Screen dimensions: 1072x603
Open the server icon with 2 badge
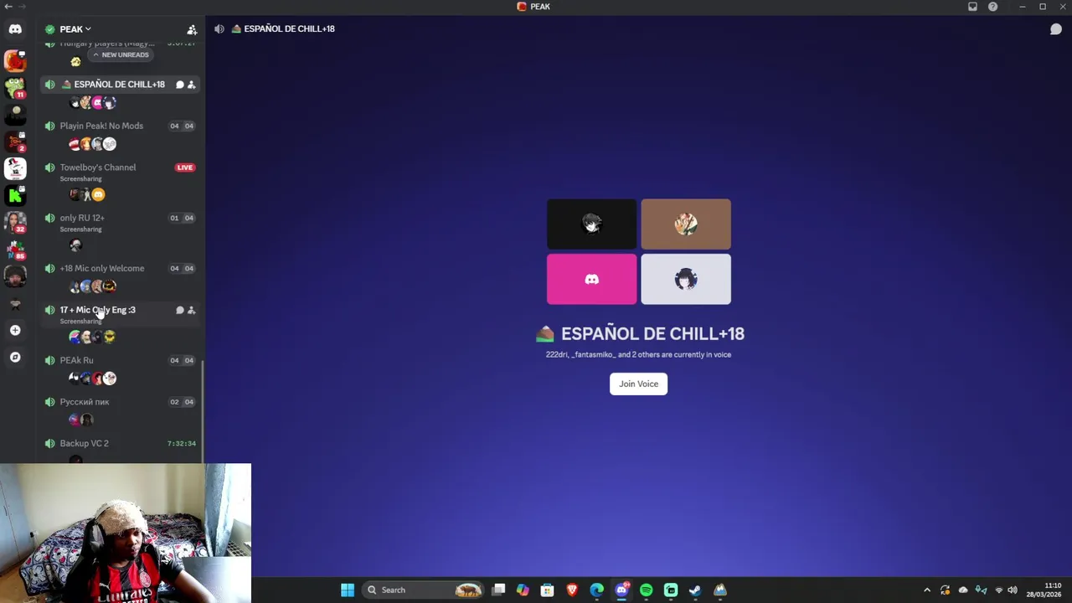pos(15,142)
